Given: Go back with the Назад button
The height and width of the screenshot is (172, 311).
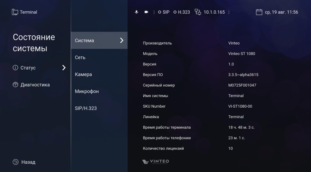Looking at the screenshot, I should [x=24, y=162].
